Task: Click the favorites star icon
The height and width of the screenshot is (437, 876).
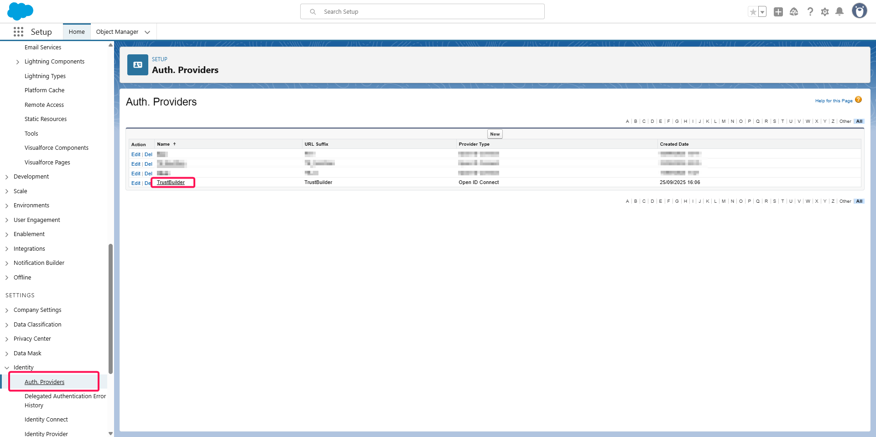Action: pyautogui.click(x=753, y=12)
